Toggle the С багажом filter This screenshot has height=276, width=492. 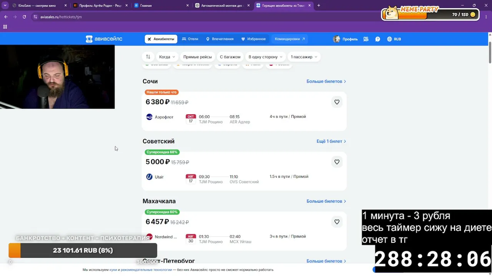coord(230,57)
